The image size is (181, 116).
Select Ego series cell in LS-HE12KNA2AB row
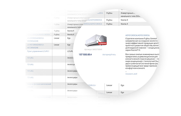coord(69,45)
